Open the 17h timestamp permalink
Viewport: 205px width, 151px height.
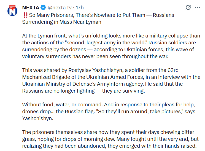click(80, 8)
